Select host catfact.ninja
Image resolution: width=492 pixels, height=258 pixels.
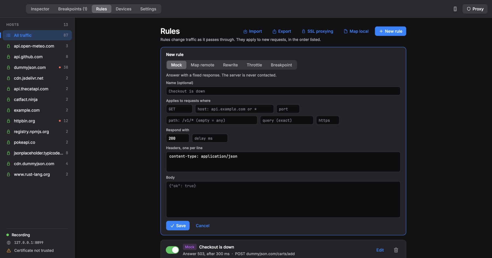tap(37, 99)
